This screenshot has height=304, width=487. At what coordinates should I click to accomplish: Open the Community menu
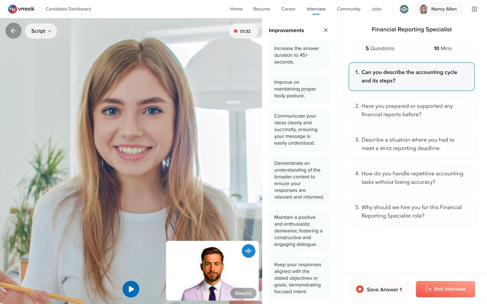tap(349, 9)
